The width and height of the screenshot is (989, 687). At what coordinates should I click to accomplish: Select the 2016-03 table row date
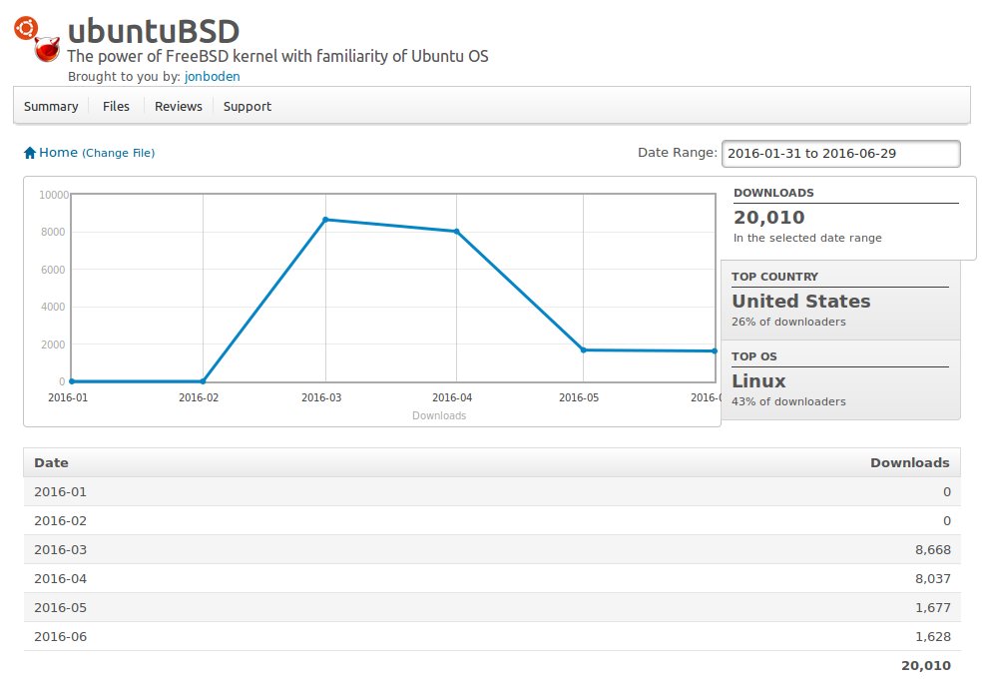[60, 549]
